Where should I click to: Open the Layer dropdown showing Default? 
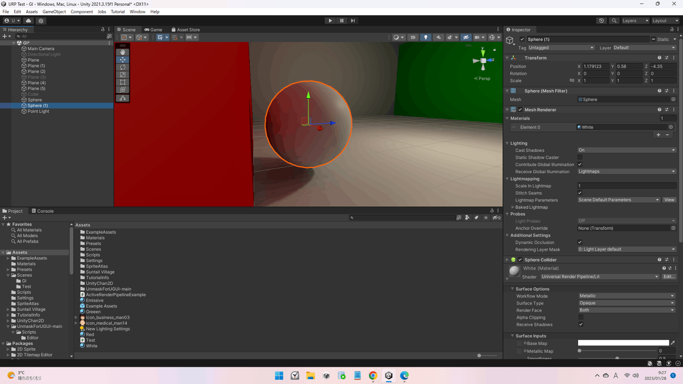pos(644,48)
